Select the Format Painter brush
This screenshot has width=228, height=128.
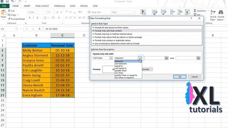pos(9,19)
